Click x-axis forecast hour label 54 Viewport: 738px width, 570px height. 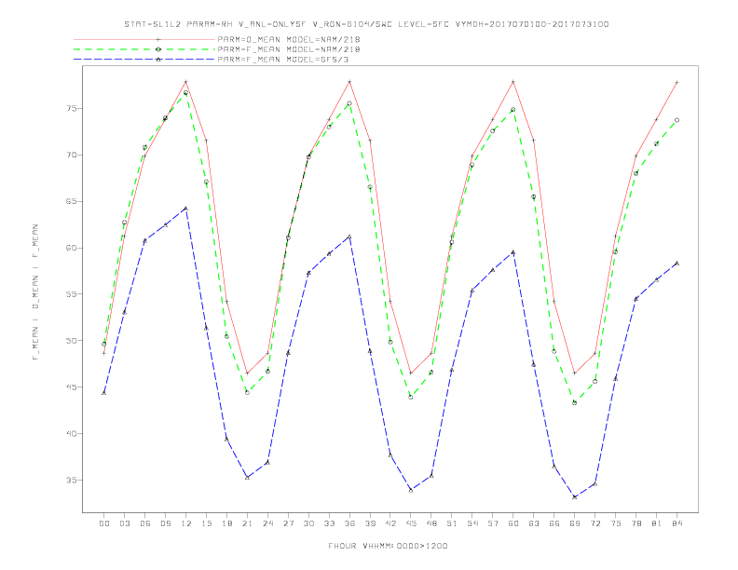[472, 523]
